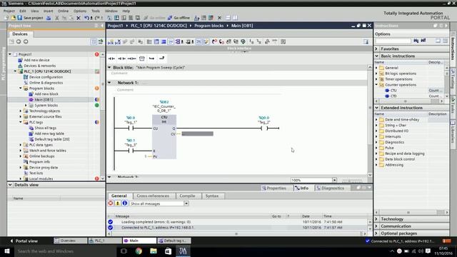Click the Windows Start button
Screen dimensions: 457x257
pyautogui.click(x=7, y=251)
